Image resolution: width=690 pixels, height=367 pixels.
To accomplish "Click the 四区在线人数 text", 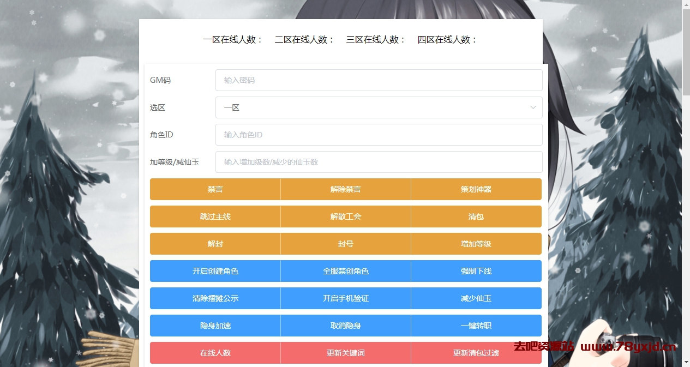I will click(447, 40).
